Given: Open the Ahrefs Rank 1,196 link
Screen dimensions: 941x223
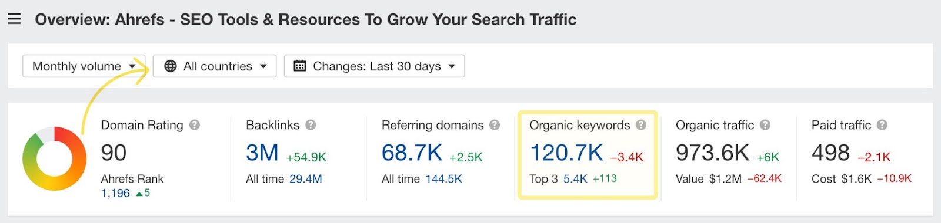Looking at the screenshot, I should pos(115,193).
